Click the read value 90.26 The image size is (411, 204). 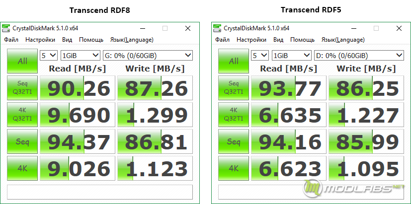coord(78,88)
